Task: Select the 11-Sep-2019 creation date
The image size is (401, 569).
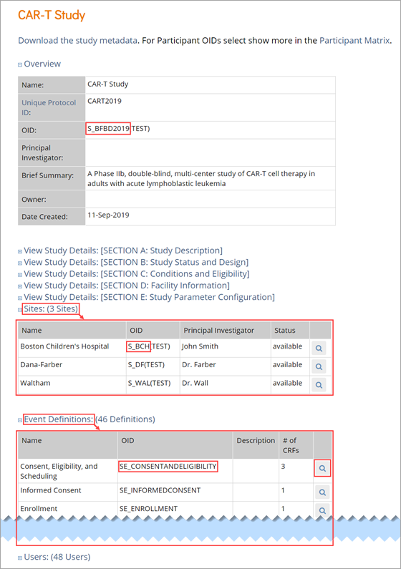Action: [108, 215]
